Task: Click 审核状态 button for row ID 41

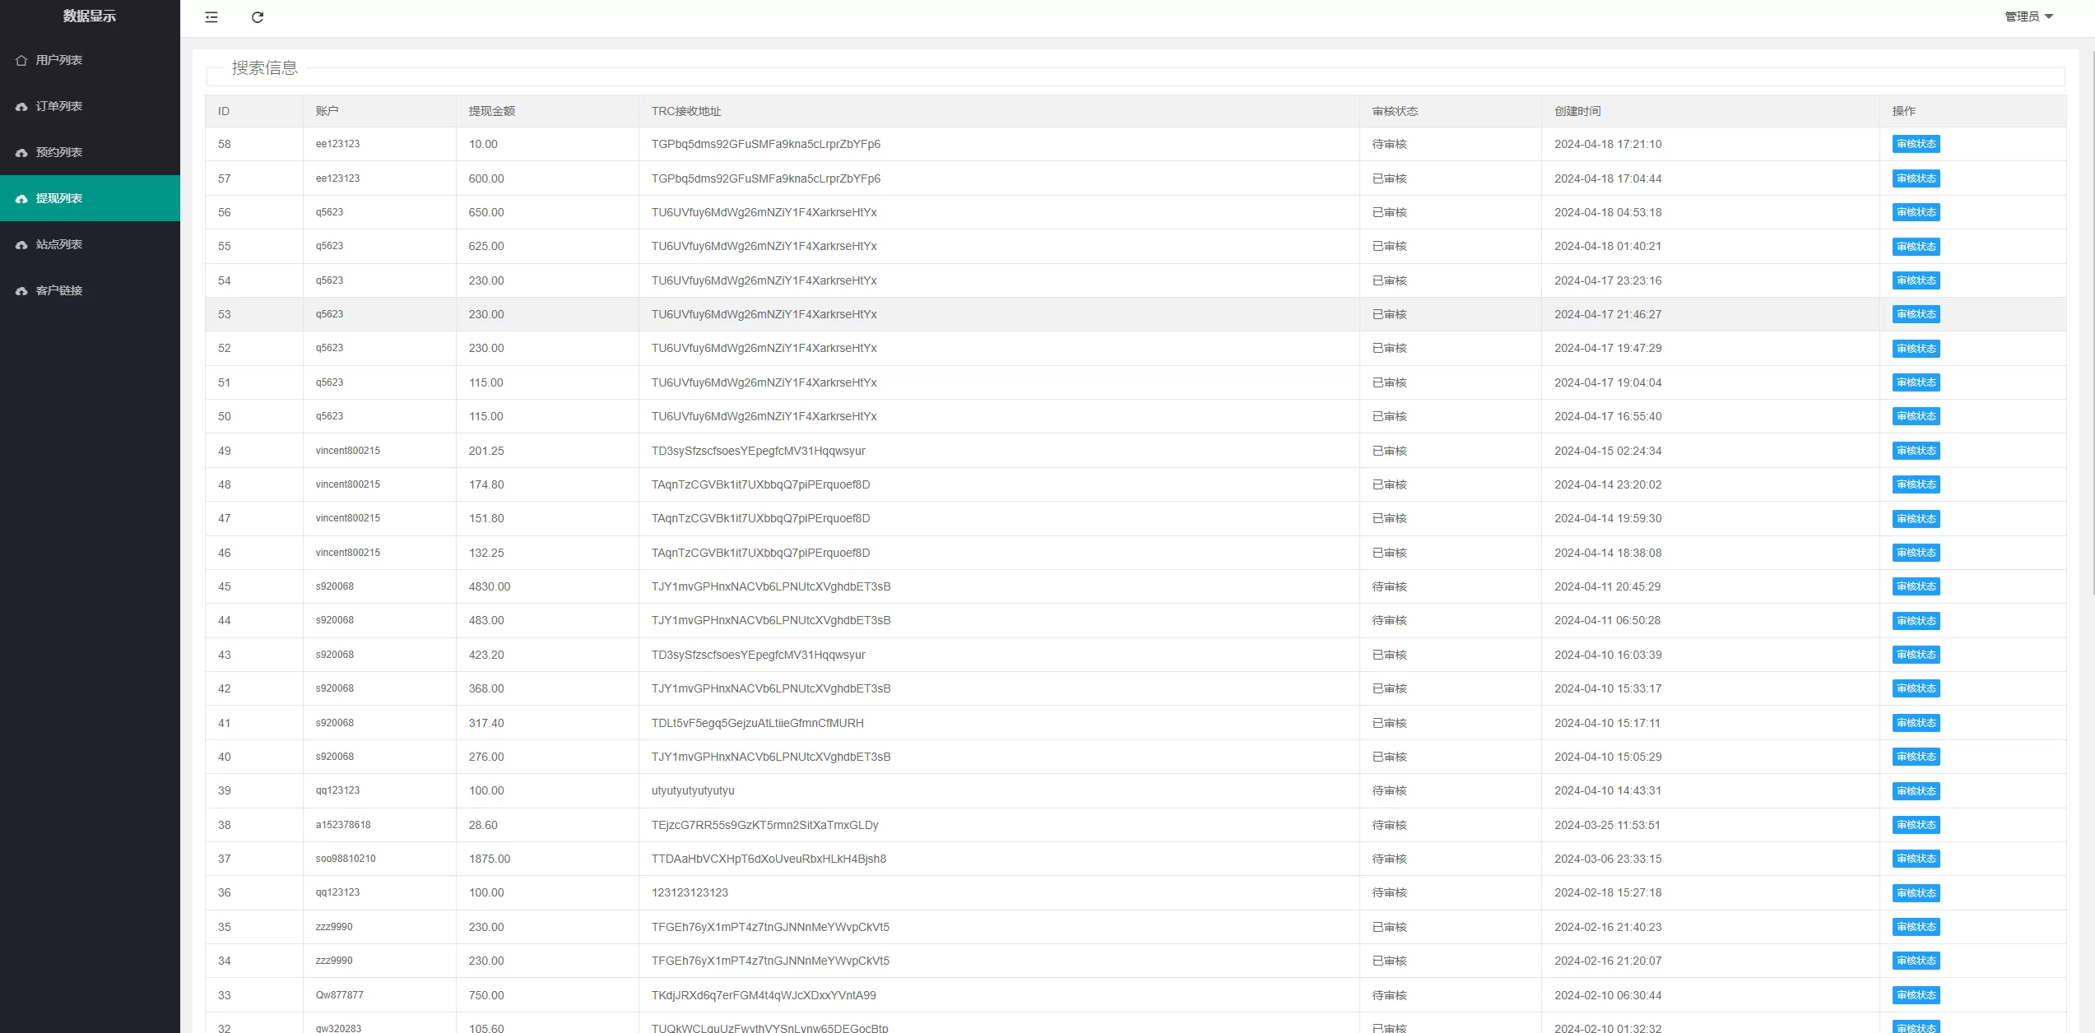Action: pos(1916,723)
